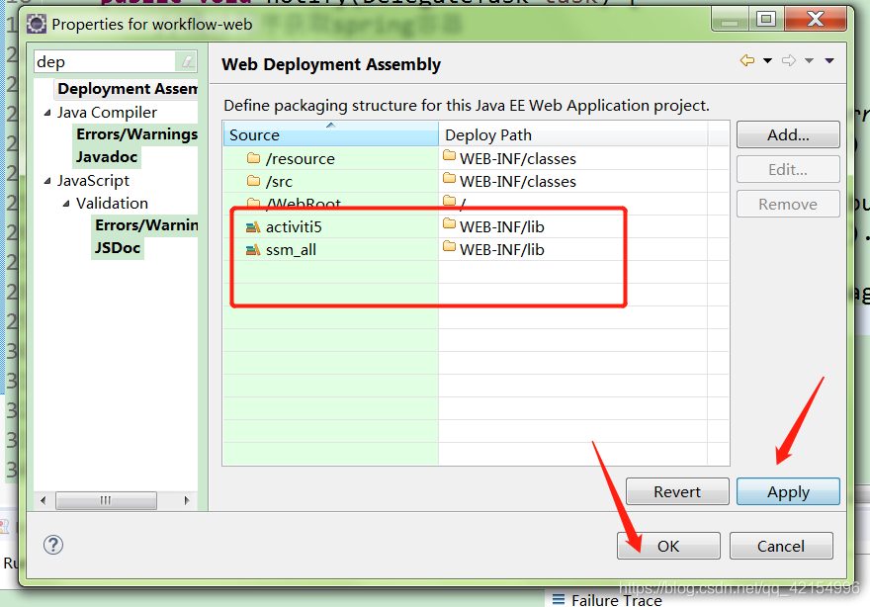Click the tree panel's right scroll arrow
This screenshot has height=607, width=870.
(187, 500)
